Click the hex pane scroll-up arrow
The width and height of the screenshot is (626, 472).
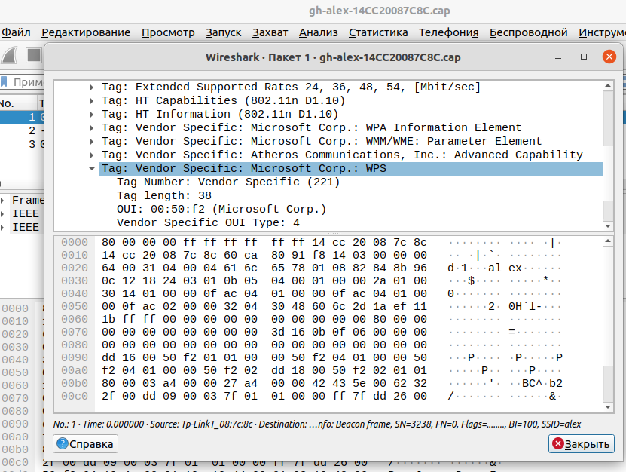[x=609, y=241]
